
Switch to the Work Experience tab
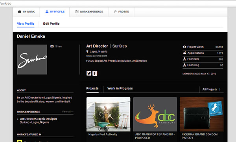(89, 12)
